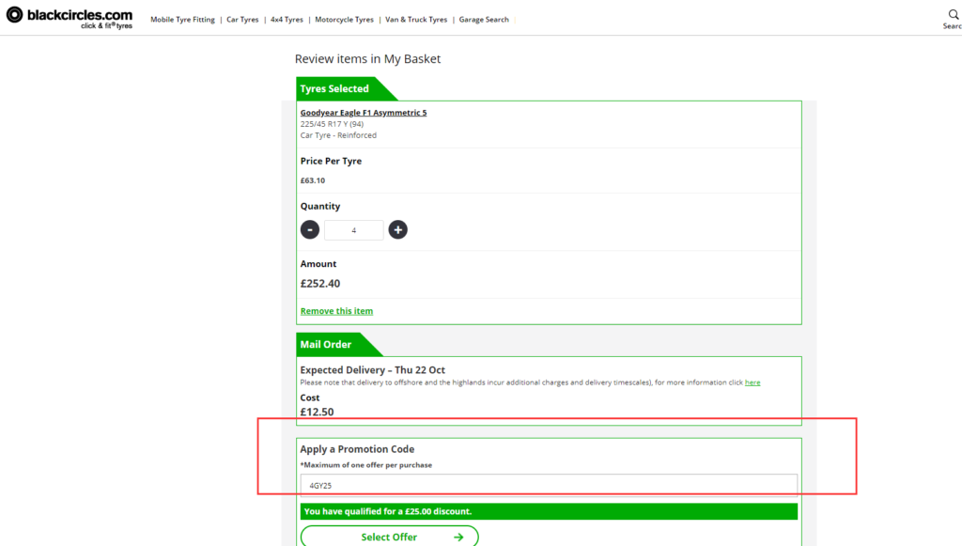
Task: Navigate to Garage Search
Action: click(484, 20)
